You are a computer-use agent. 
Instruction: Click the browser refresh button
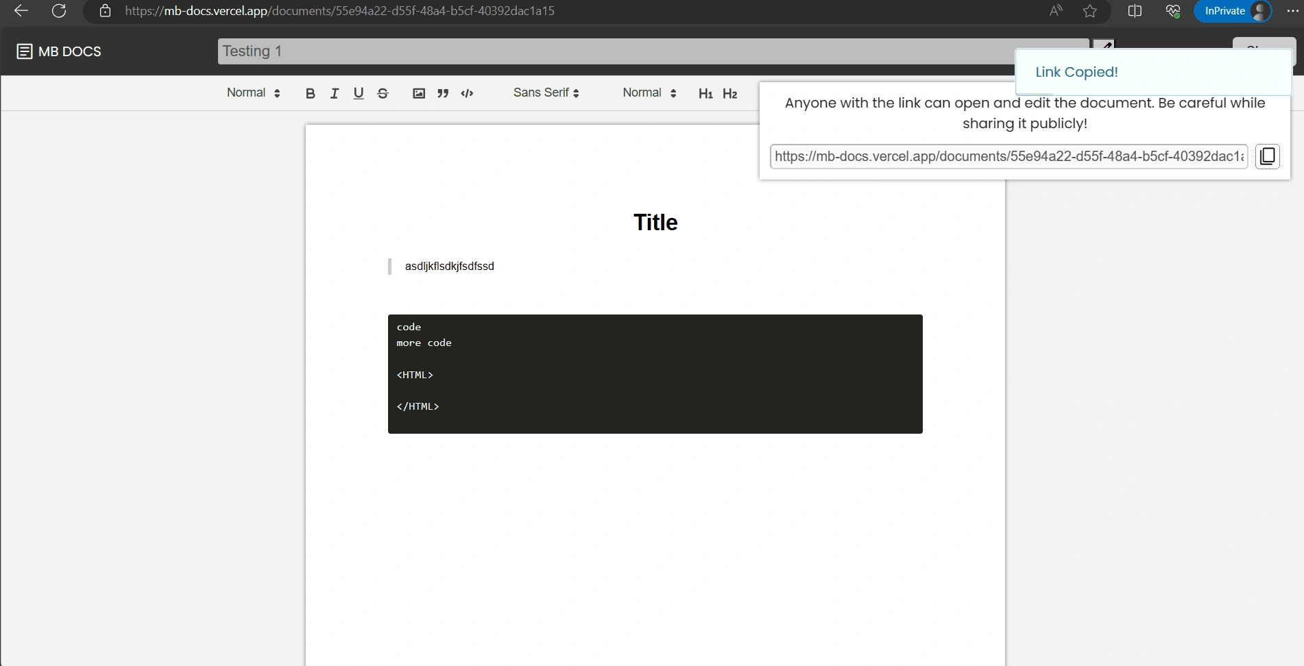[59, 11]
